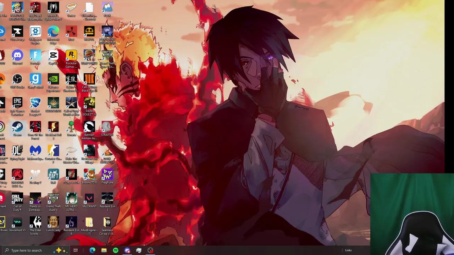The width and height of the screenshot is (454, 255).
Task: Click the Batman Arkham shortcut
Action: coord(89,130)
